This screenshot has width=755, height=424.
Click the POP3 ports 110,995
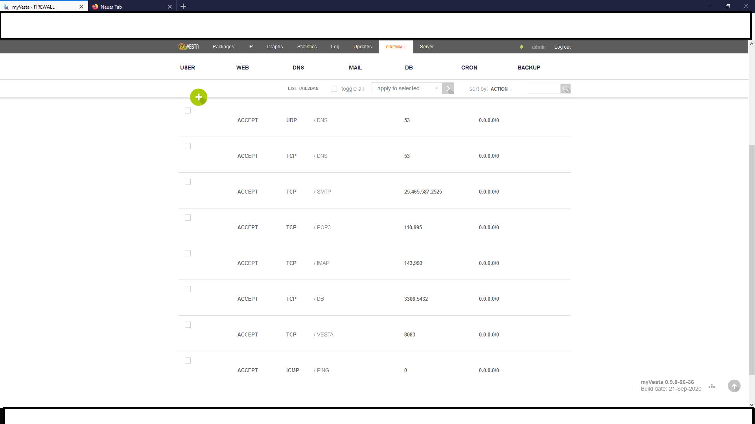[413, 228]
